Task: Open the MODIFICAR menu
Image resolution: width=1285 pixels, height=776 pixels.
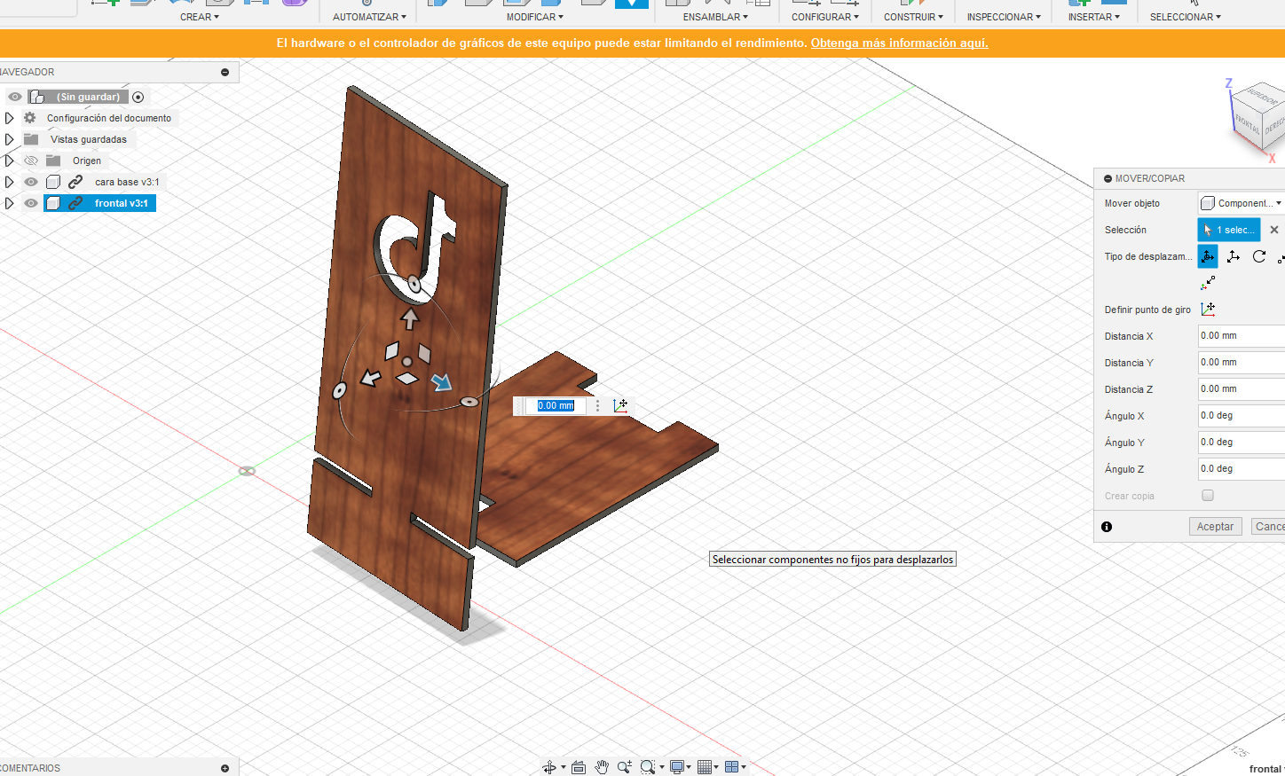Action: click(535, 17)
